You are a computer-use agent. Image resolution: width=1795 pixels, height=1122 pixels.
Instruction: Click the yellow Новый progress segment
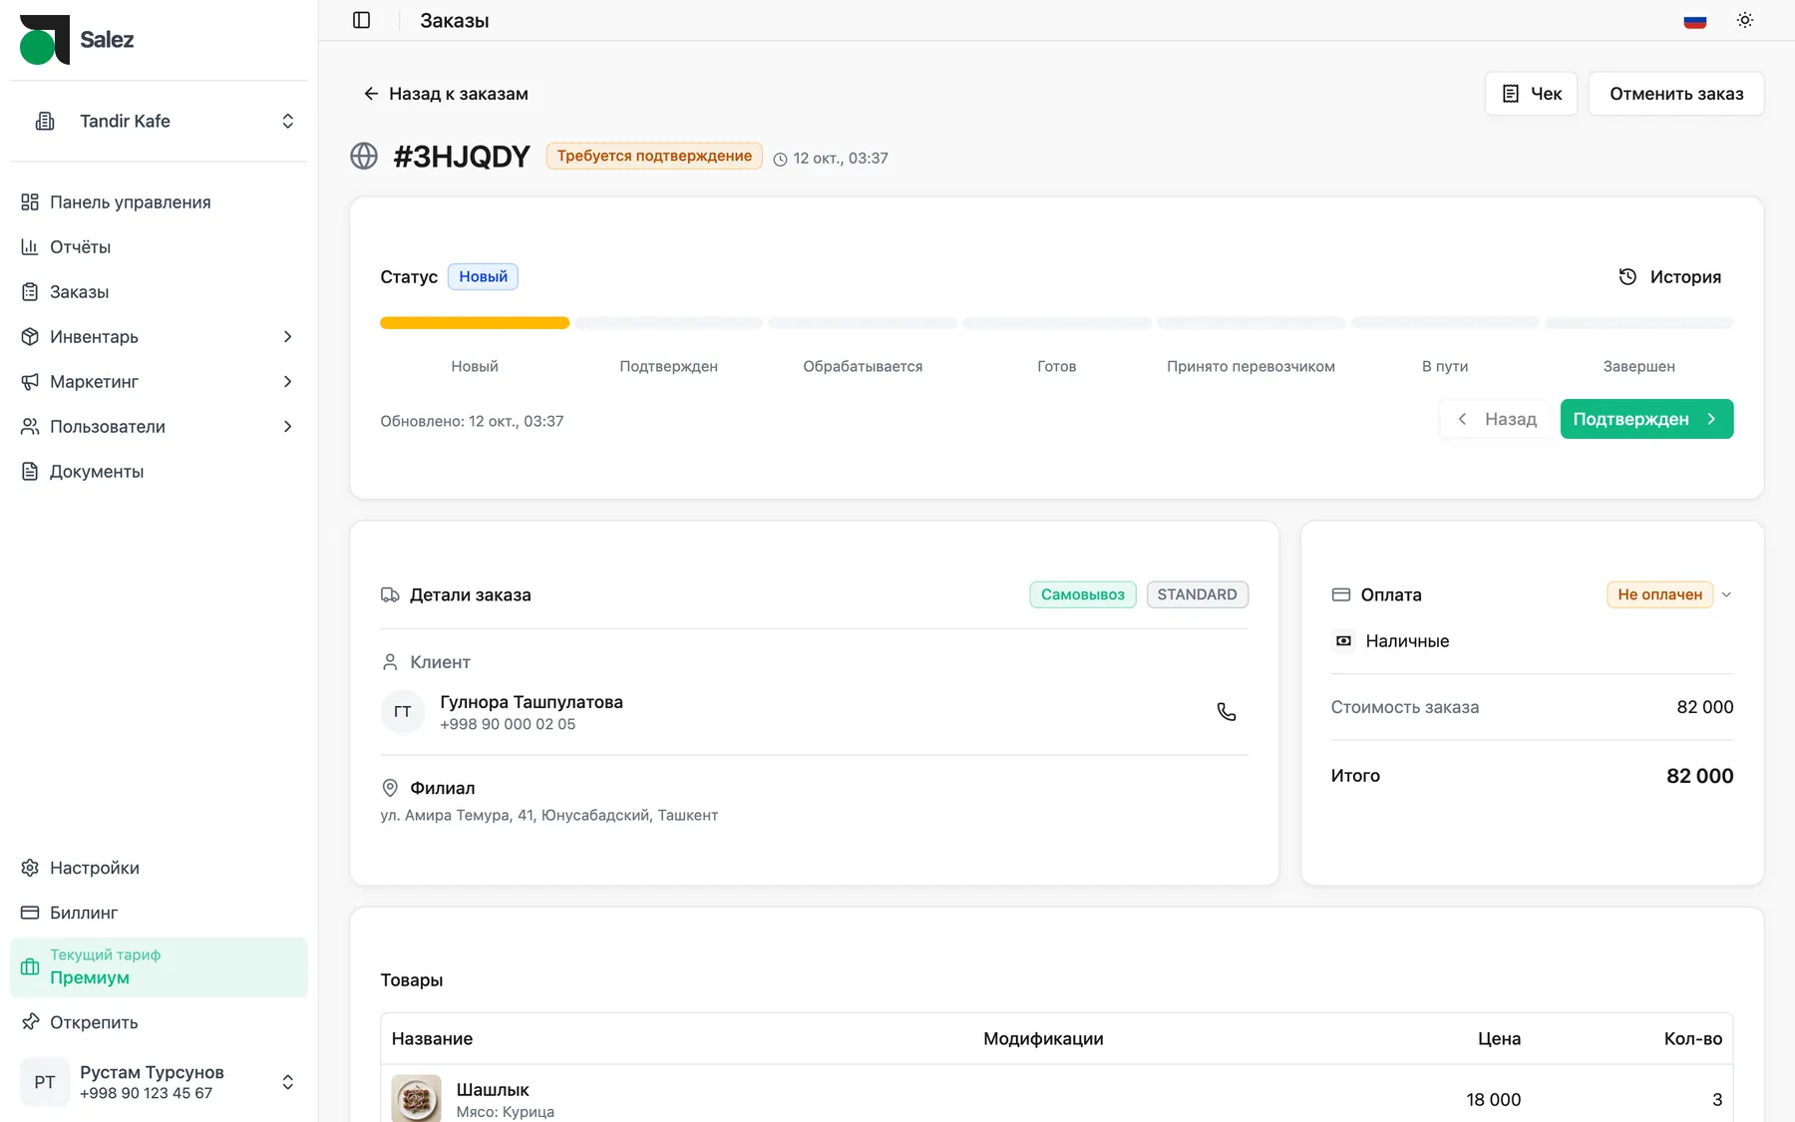pos(475,323)
